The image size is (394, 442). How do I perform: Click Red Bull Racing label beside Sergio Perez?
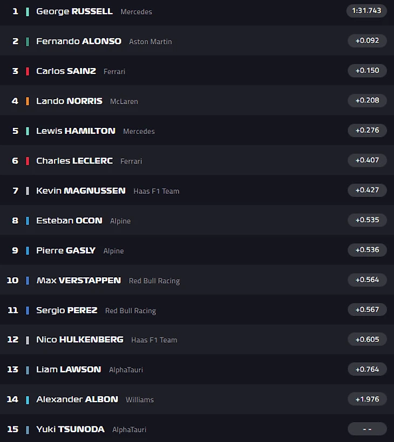131,311
